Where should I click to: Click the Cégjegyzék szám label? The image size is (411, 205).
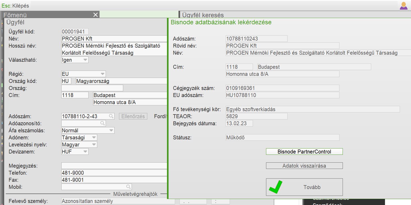point(194,88)
